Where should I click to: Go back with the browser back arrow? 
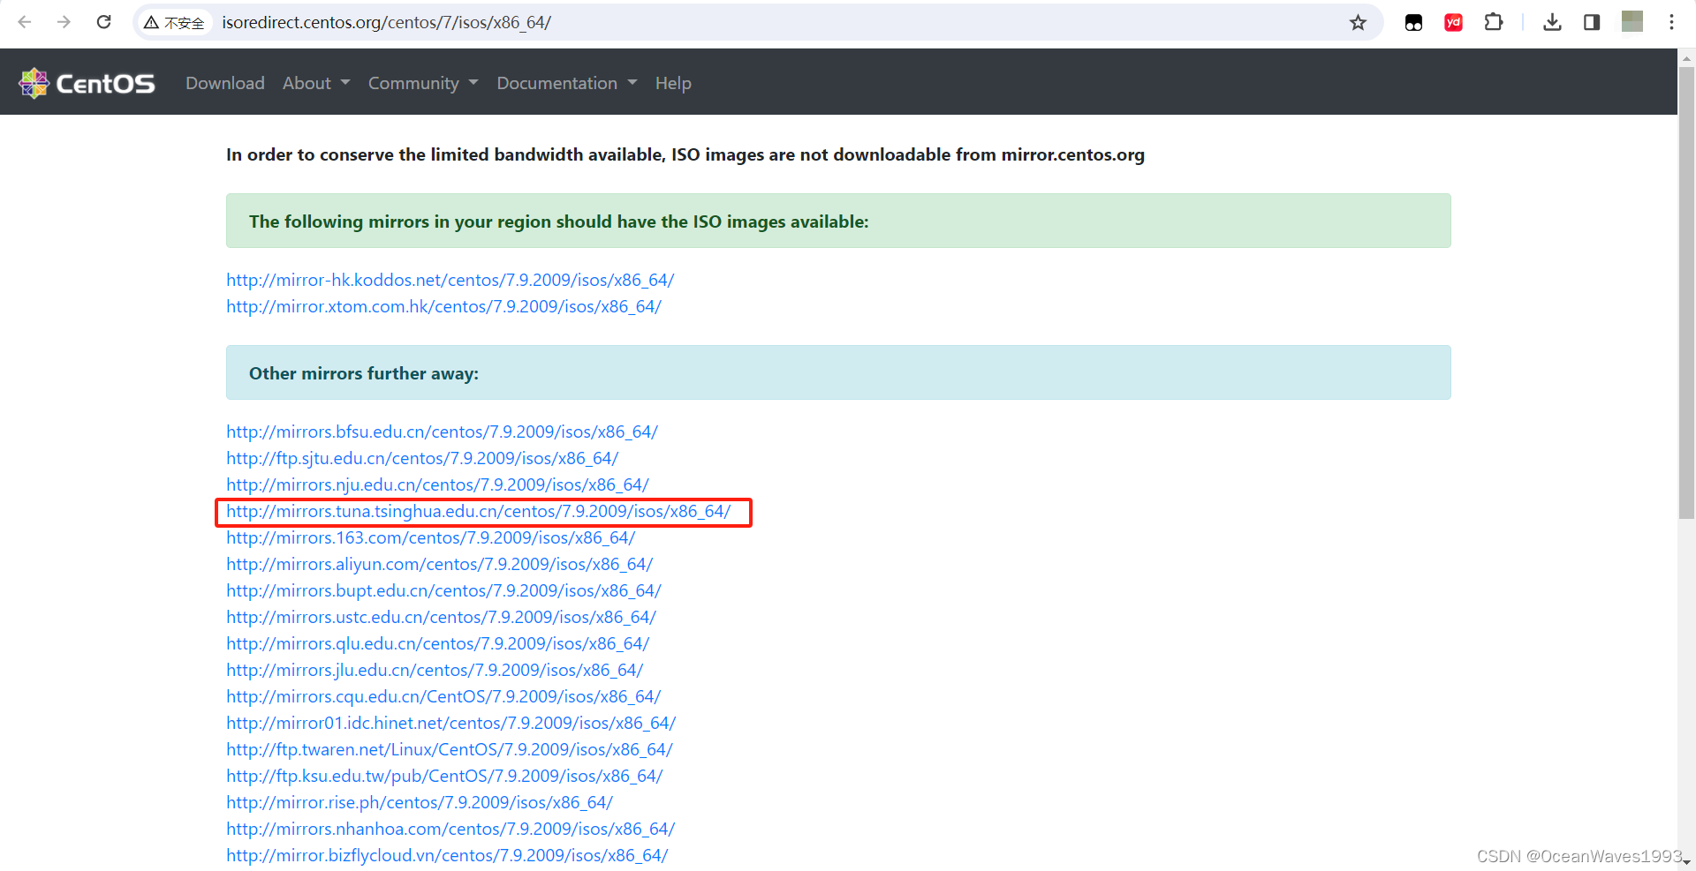(x=25, y=22)
